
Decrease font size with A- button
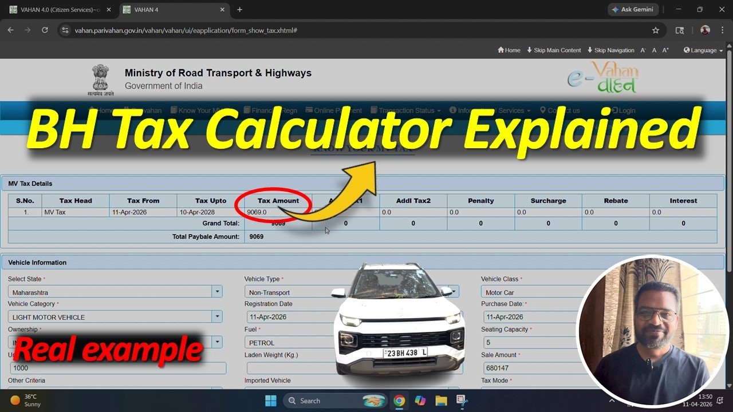coord(643,50)
